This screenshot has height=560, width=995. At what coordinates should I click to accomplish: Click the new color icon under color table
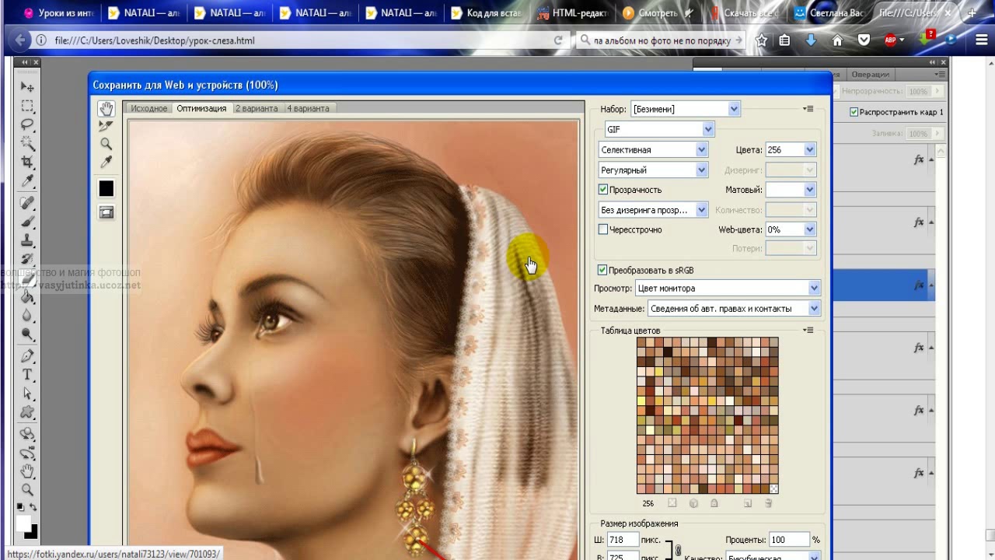[x=748, y=503]
